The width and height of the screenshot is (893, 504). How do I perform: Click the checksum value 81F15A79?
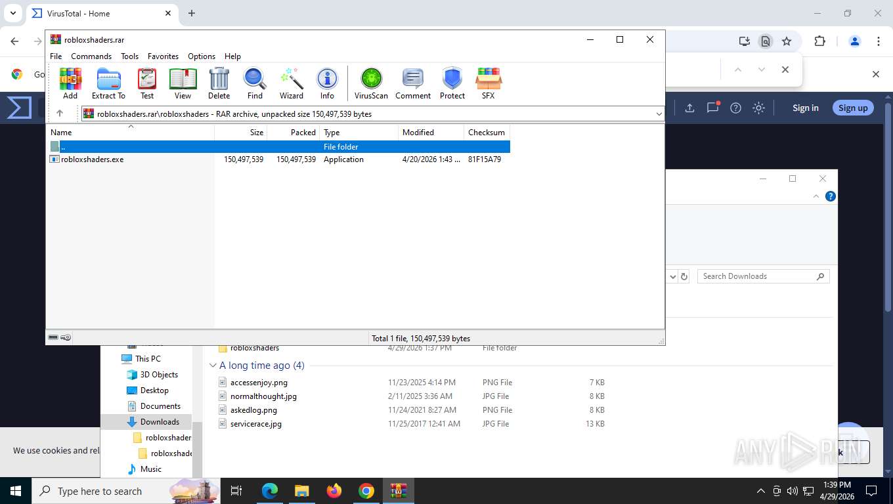point(485,159)
